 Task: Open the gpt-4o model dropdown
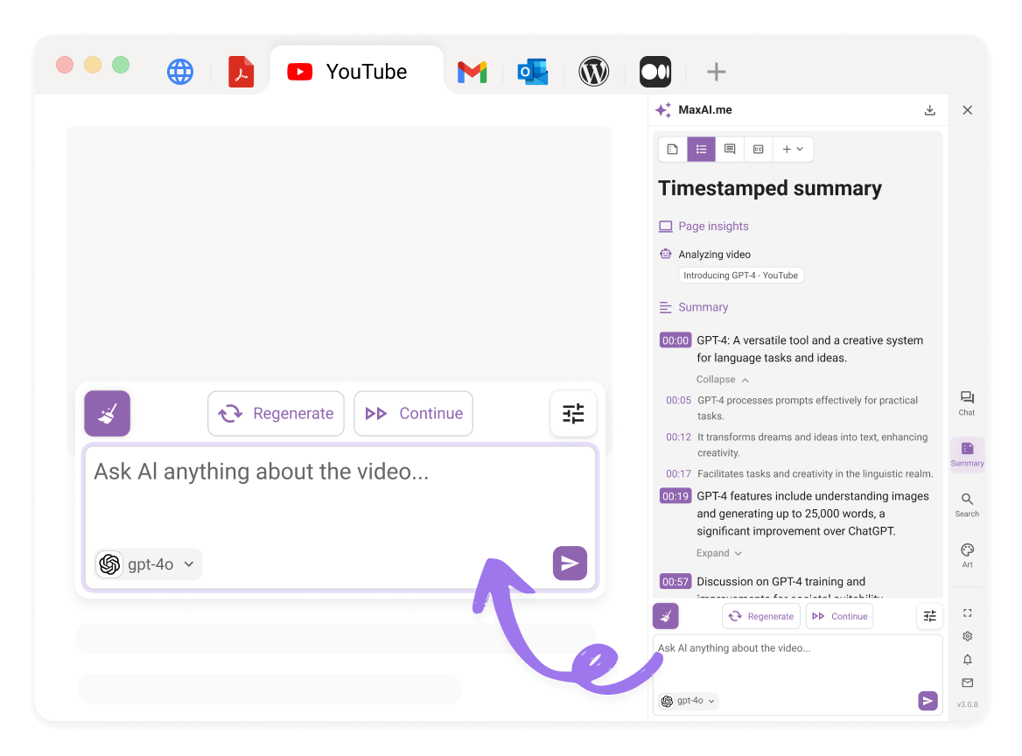point(148,563)
